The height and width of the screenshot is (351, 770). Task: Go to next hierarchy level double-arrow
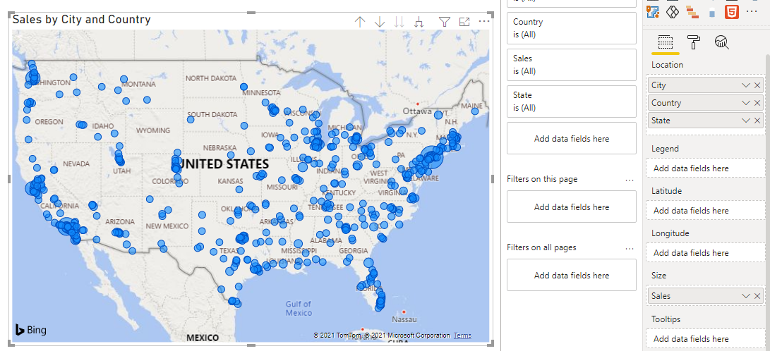[x=399, y=22]
